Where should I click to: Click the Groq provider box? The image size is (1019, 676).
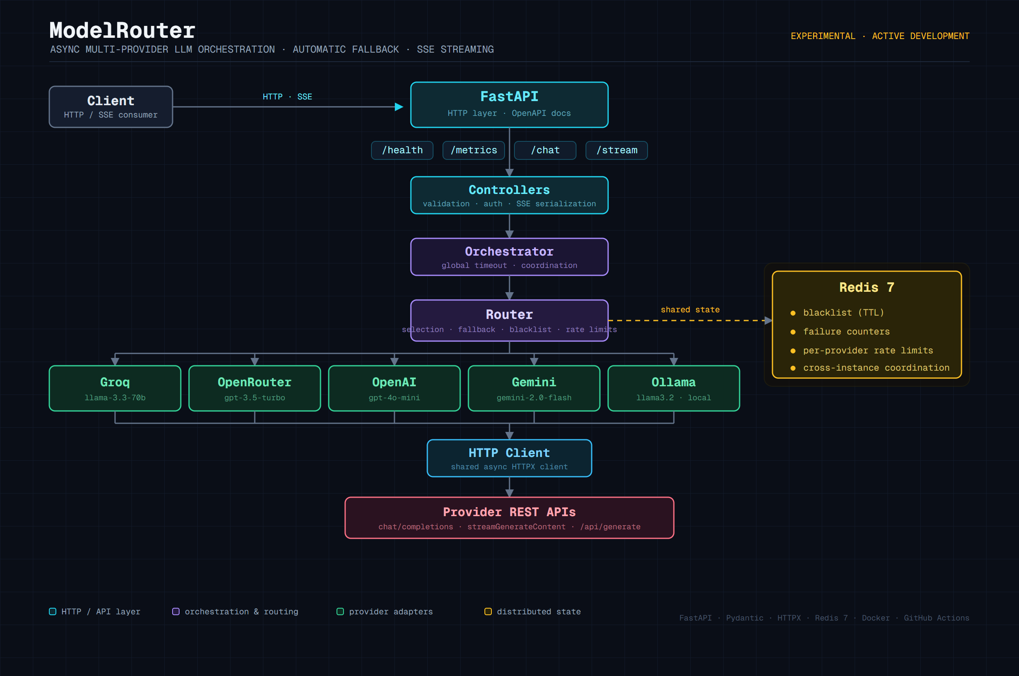(x=115, y=388)
